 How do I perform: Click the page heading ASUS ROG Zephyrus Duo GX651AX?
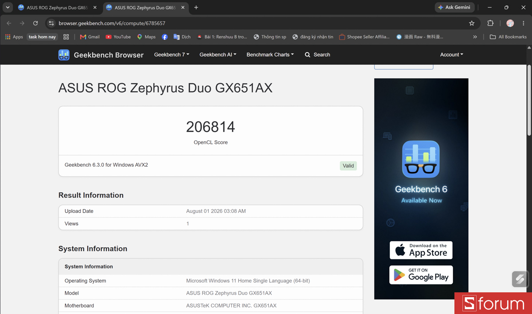(165, 88)
